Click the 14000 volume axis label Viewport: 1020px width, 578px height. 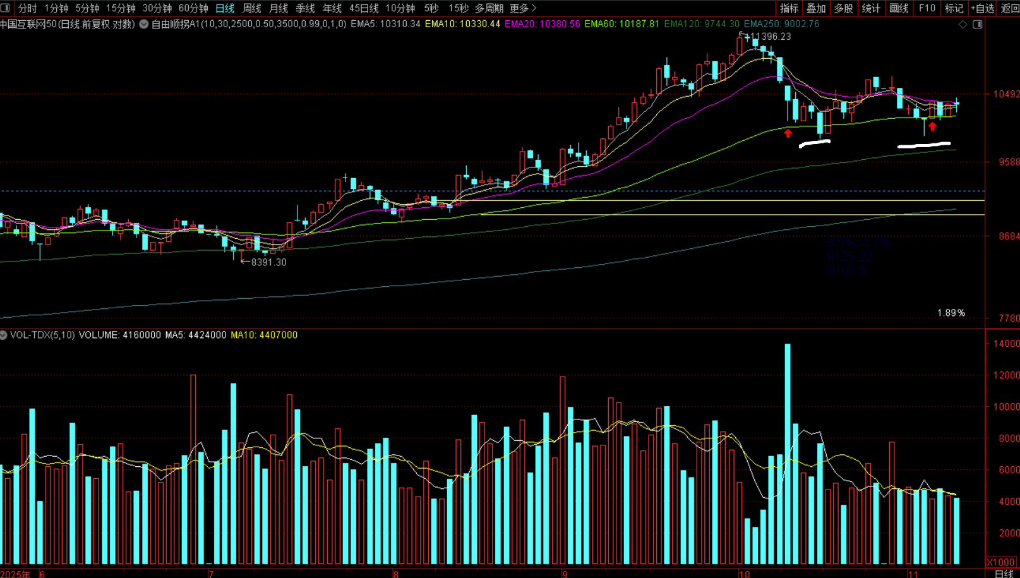(1007, 344)
